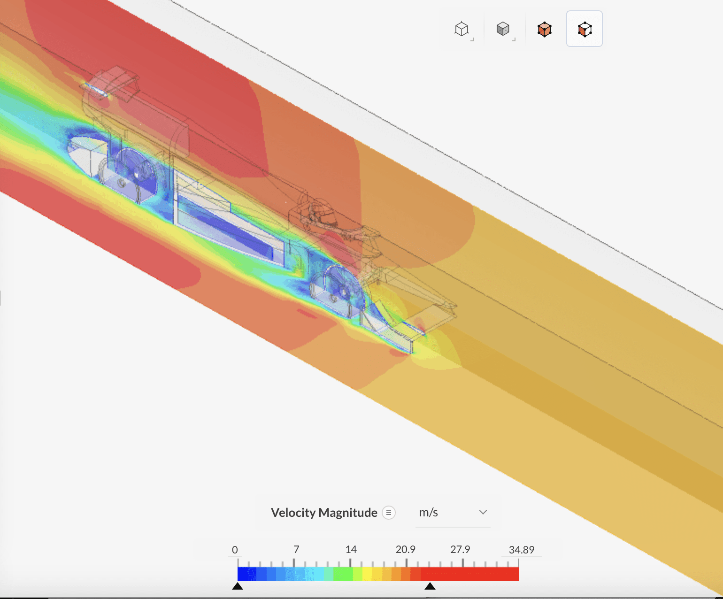This screenshot has width=723, height=599.
Task: Click the 20.9 tick label on legend
Action: pos(405,549)
